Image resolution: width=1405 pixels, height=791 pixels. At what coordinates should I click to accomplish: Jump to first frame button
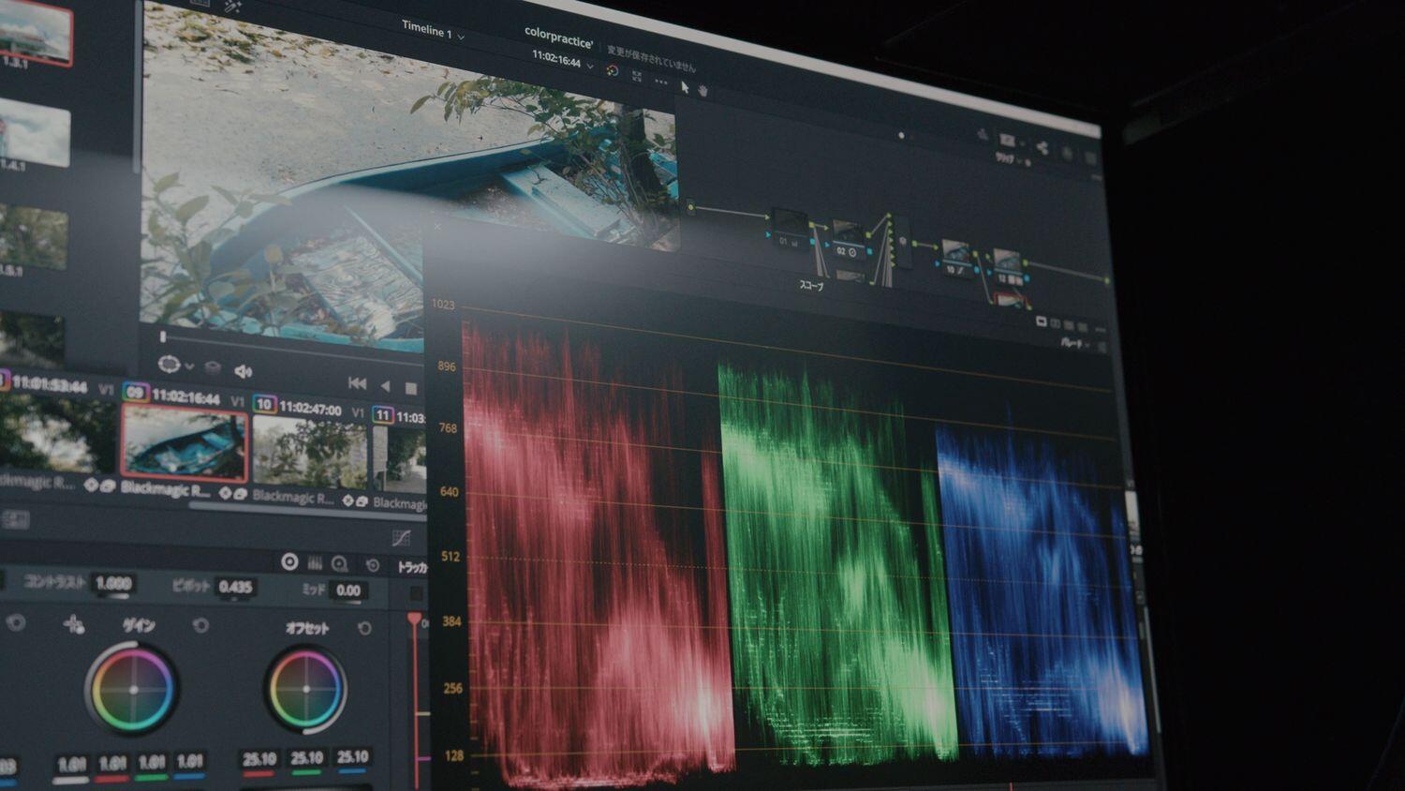[357, 382]
